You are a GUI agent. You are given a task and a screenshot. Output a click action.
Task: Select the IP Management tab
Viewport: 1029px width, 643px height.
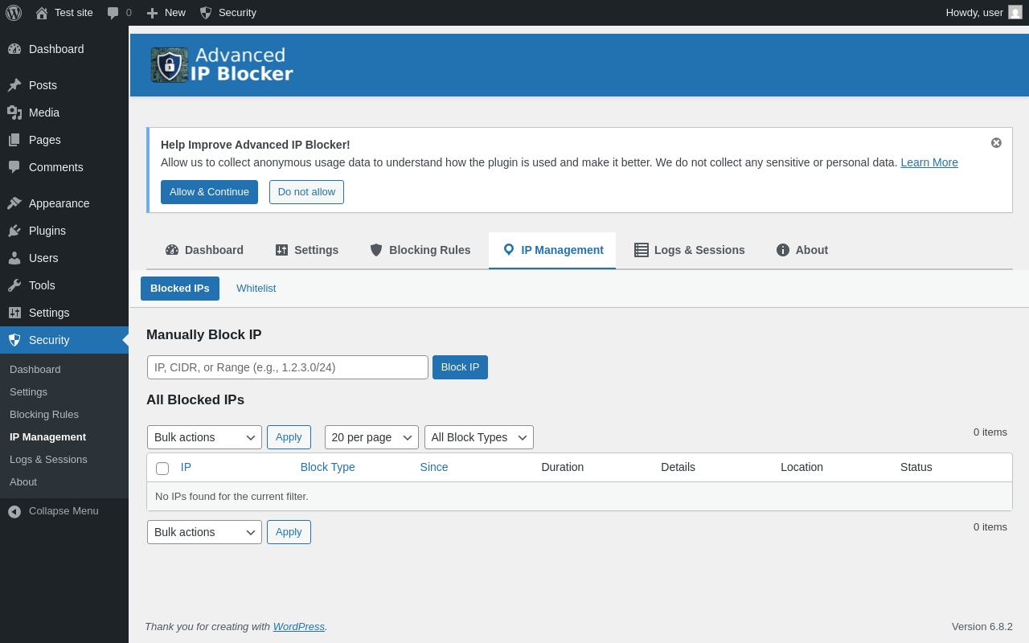[x=552, y=250]
